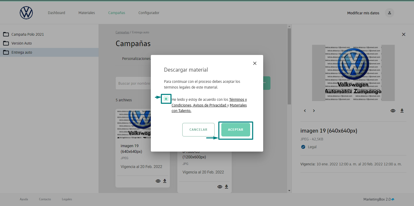Go to Materiales menu
Viewport: 414px width, 206px height.
click(x=87, y=13)
